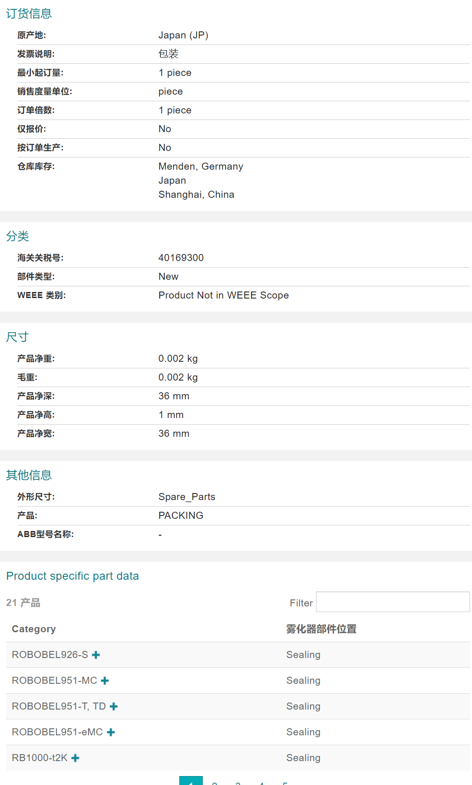
Task: Open details via plus icon next to ROBOBEL951-eMC
Action: pyautogui.click(x=111, y=732)
